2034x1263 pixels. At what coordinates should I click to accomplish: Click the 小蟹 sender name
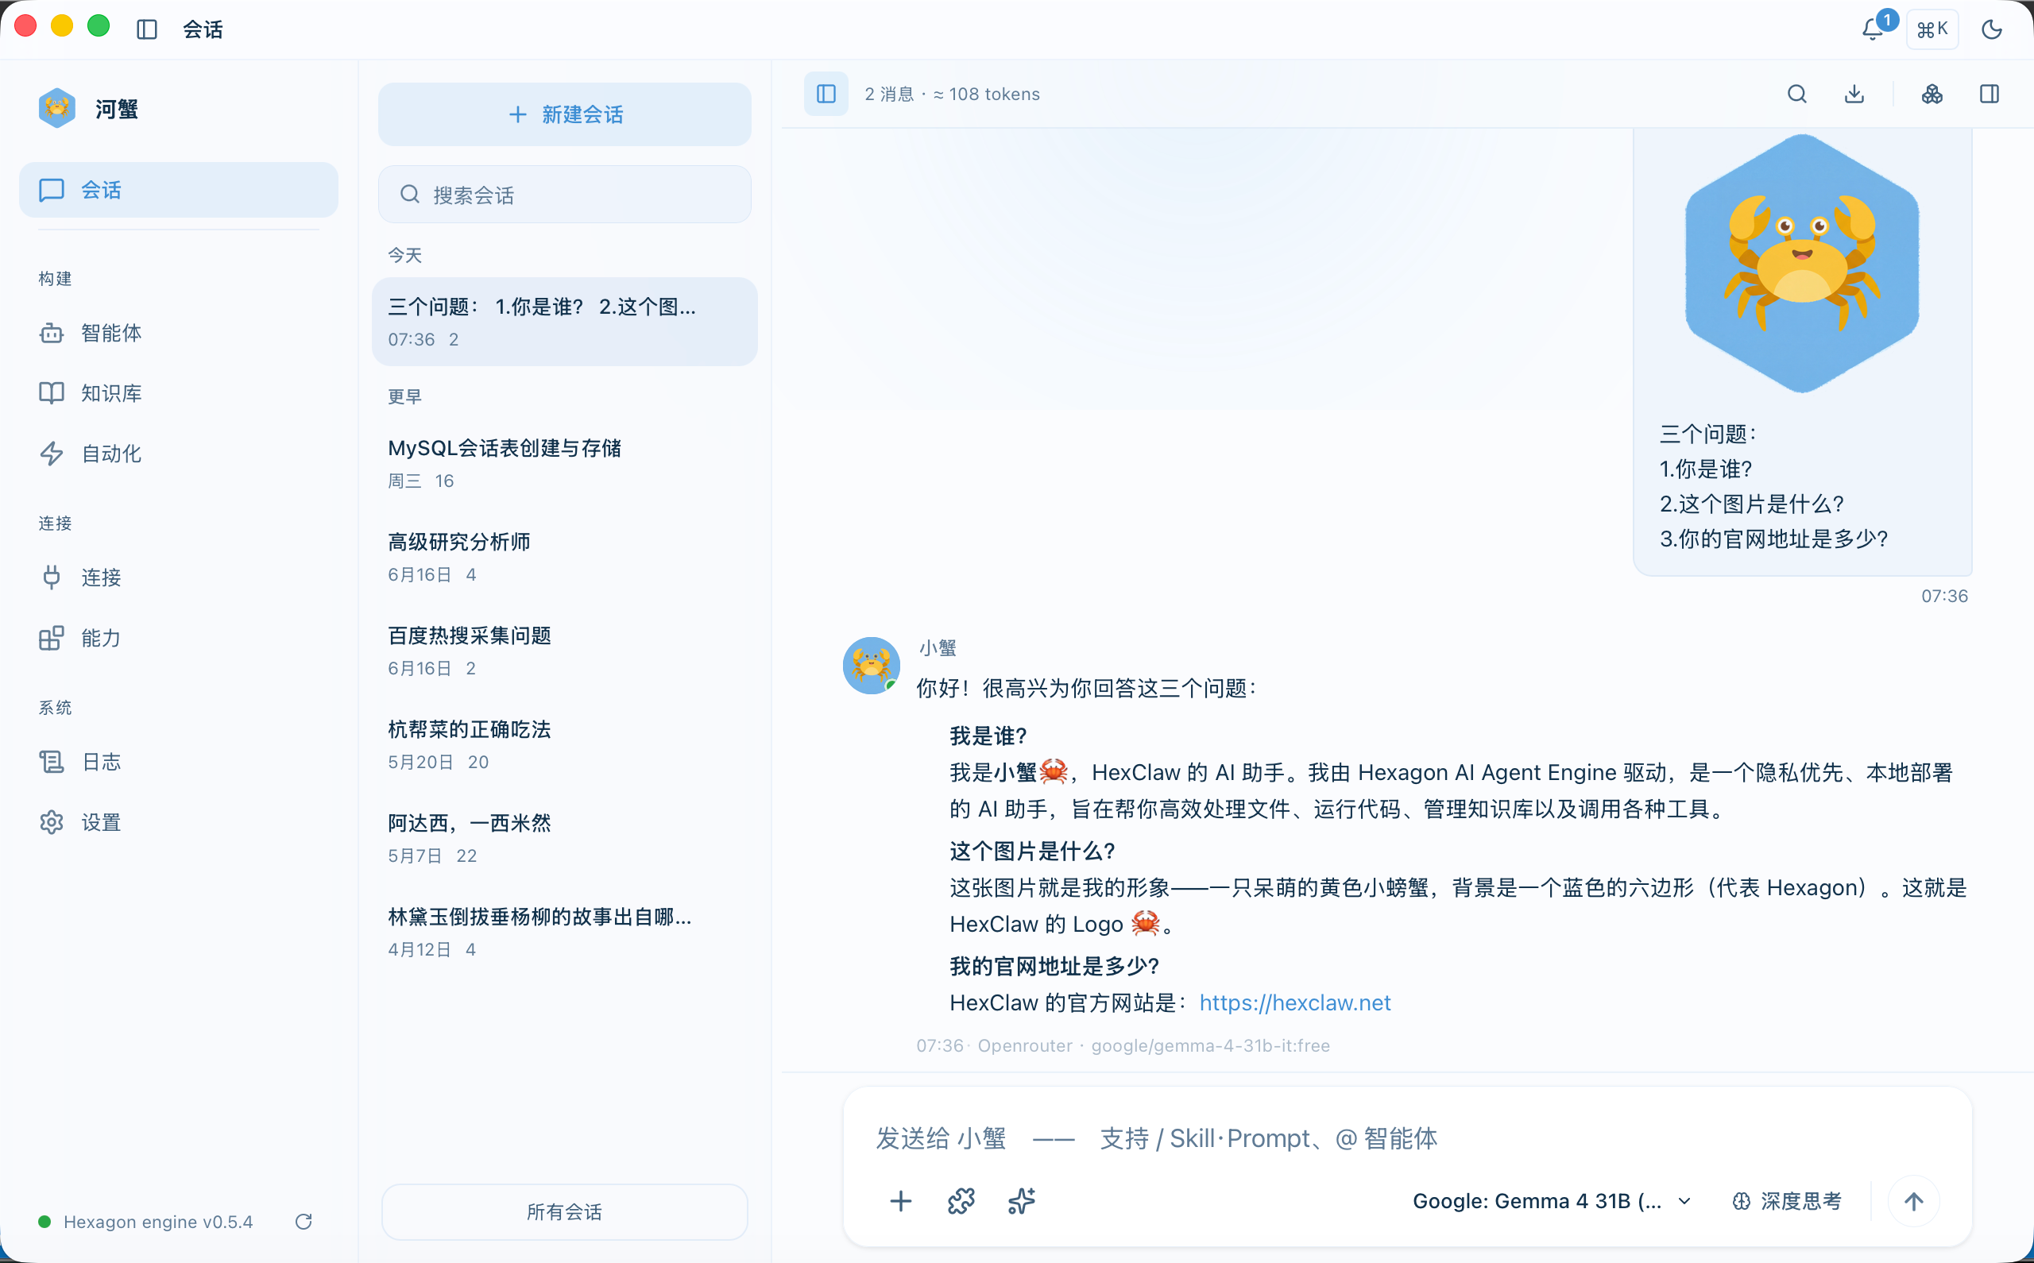point(938,647)
